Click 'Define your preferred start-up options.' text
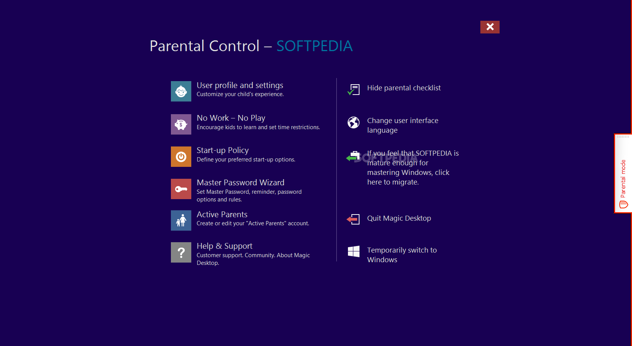 [x=246, y=160]
